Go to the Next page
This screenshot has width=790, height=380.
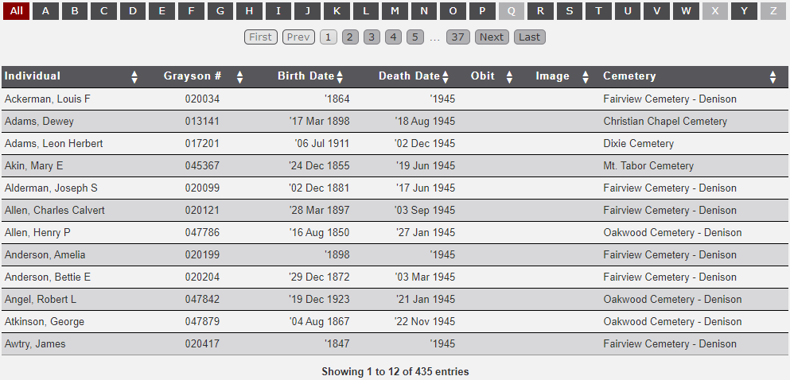click(491, 37)
